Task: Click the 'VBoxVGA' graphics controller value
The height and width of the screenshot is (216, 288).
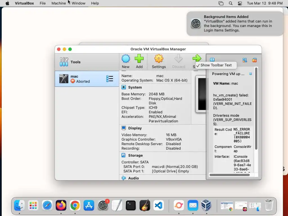Action: (x=174, y=139)
